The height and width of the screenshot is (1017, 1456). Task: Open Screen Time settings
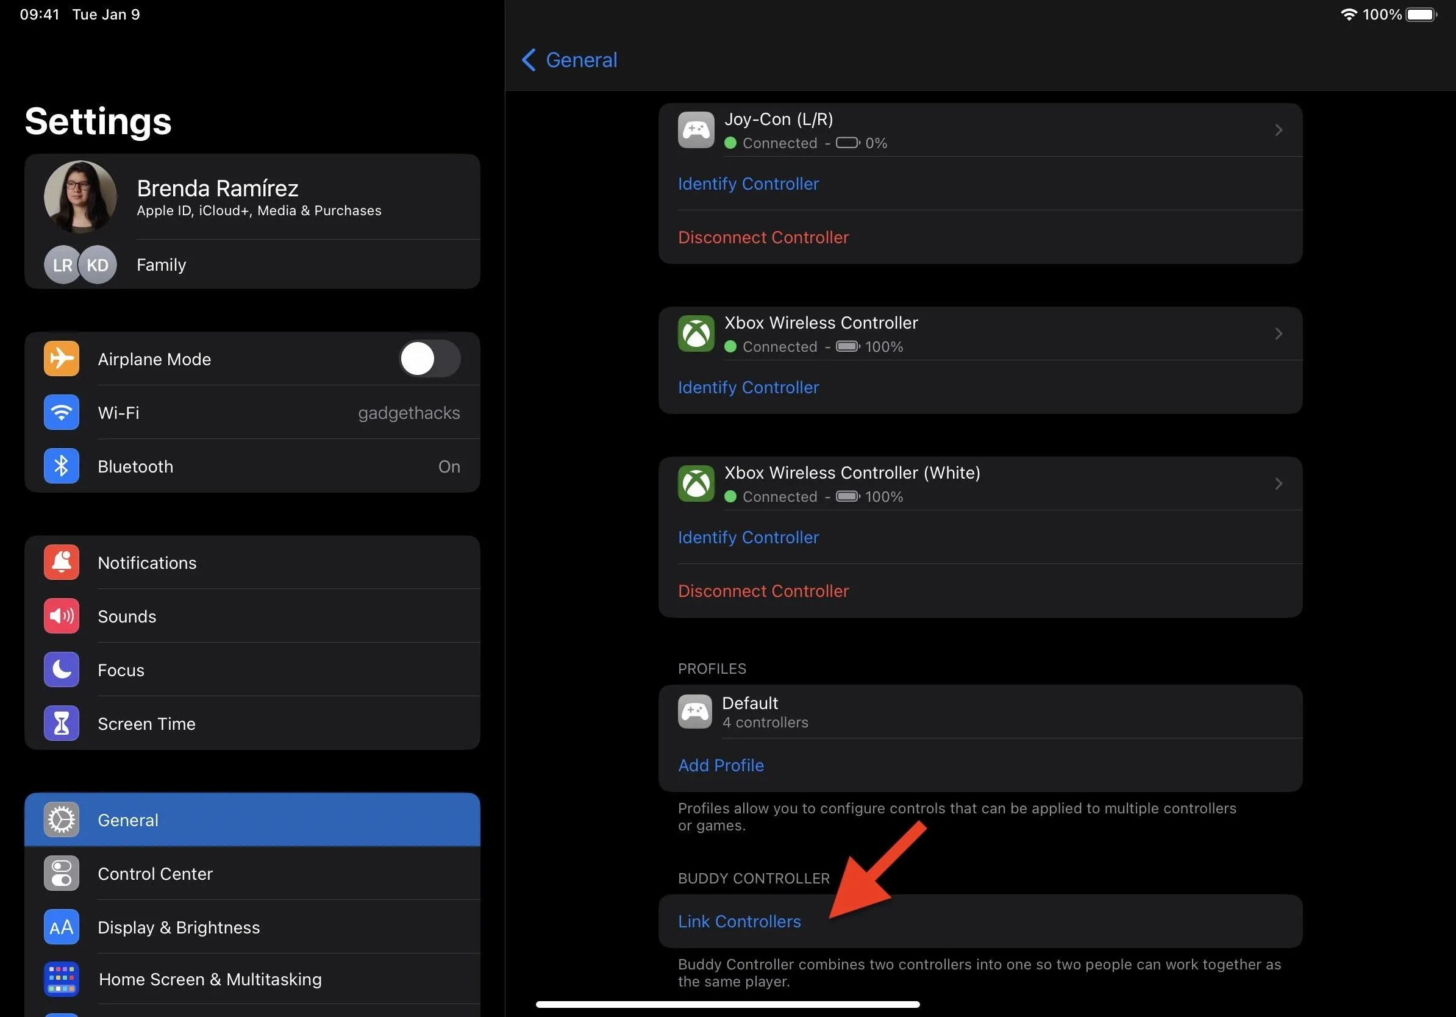(252, 724)
